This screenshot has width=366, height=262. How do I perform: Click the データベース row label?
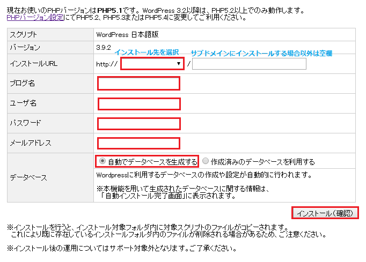point(28,178)
